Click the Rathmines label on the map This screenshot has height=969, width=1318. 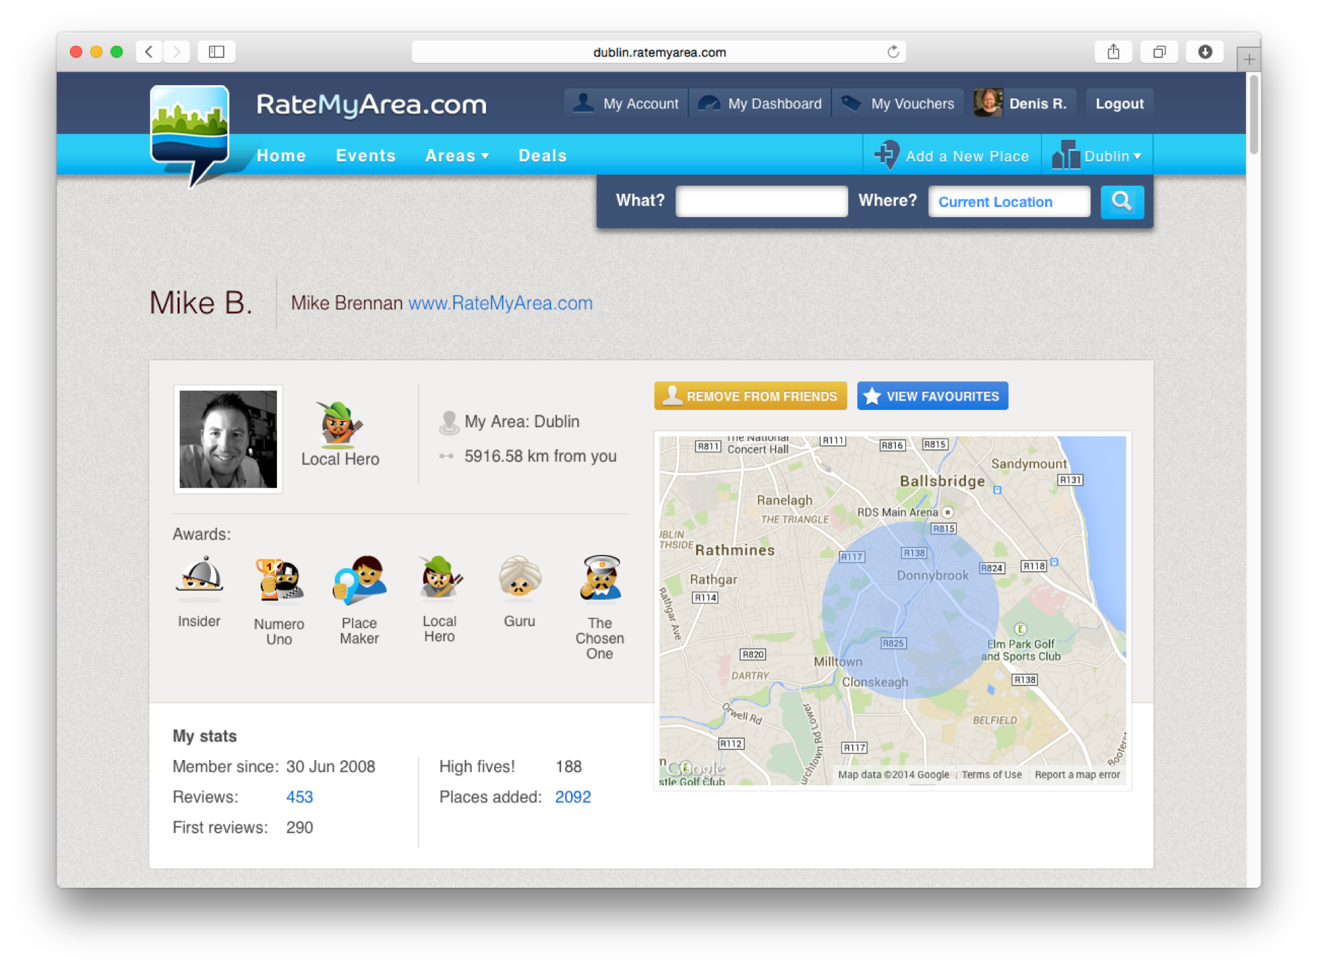click(x=735, y=550)
